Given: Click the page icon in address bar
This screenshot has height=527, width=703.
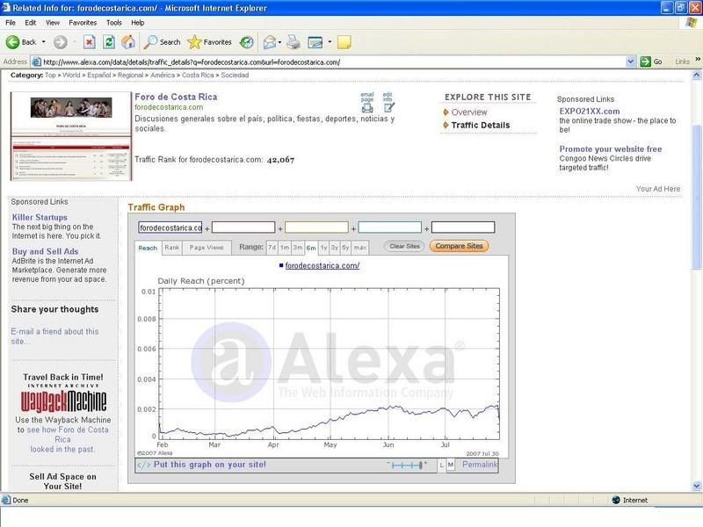Looking at the screenshot, I should tap(37, 61).
